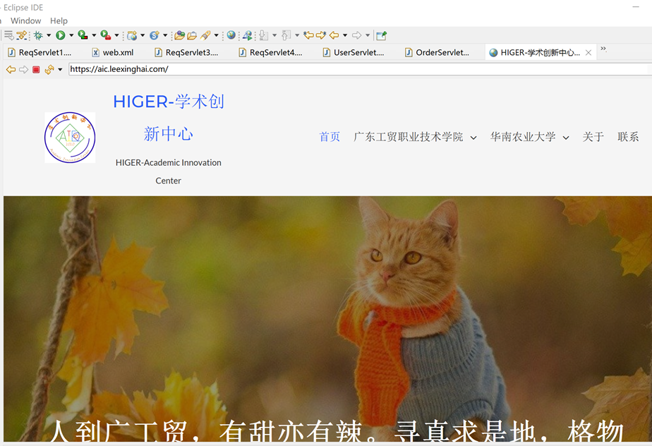The image size is (652, 446).
Task: Click the Open Type folder icon
Action: pos(180,35)
